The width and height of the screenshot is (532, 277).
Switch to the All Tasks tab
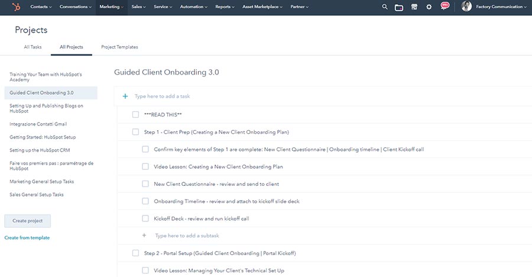pos(33,47)
